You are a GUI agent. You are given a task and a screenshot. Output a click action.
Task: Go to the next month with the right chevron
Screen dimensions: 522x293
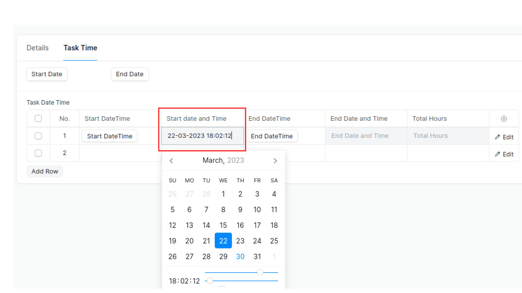pyautogui.click(x=275, y=160)
